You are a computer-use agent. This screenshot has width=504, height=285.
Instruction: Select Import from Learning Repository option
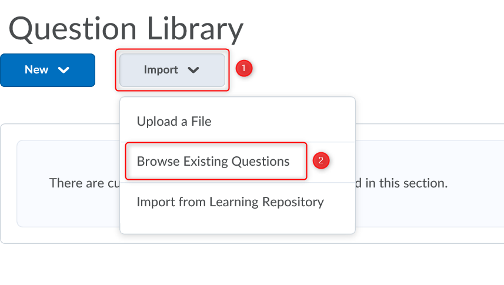coord(230,202)
